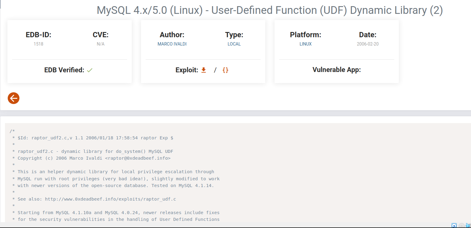Image resolution: width=471 pixels, height=228 pixels.
Task: Click VirtualBox optical disc status icon
Action: pos(461,226)
